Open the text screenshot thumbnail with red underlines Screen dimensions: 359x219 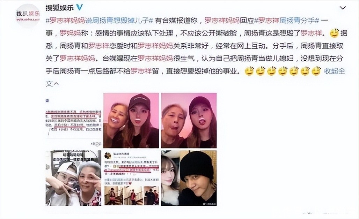(x=73, y=120)
